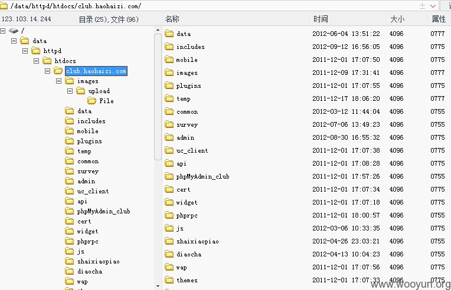Screen dimensions: 451x290
Task: Click the widget folder icon in file list
Action: 169,202
